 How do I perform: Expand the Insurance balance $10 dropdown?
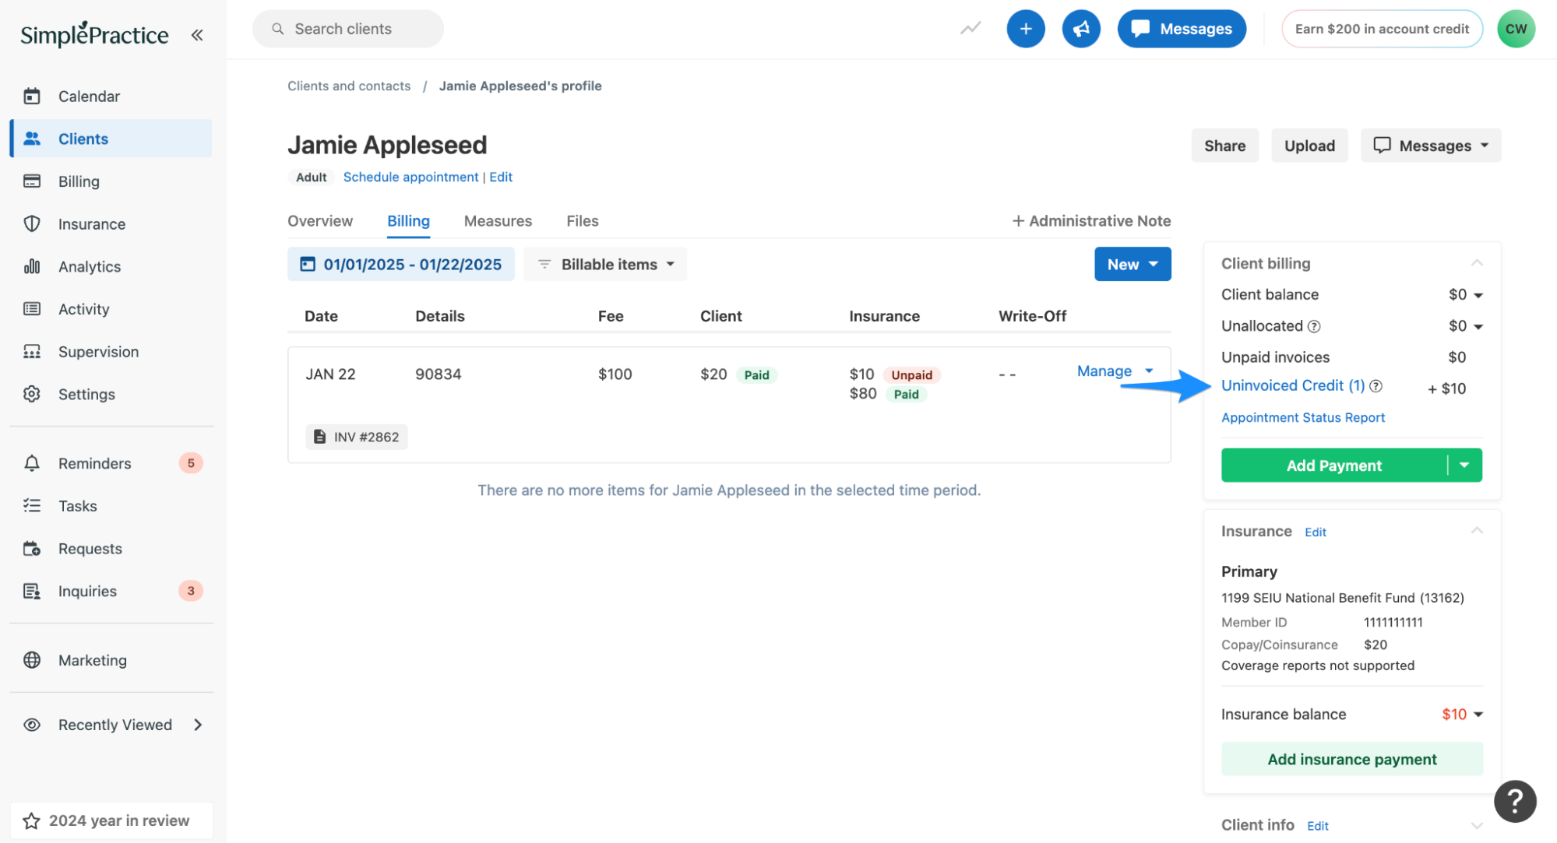pyautogui.click(x=1463, y=715)
